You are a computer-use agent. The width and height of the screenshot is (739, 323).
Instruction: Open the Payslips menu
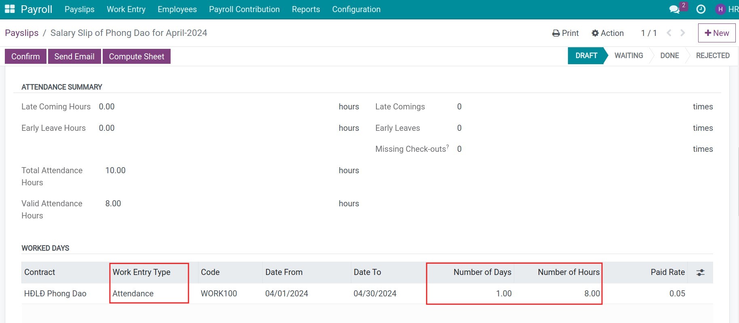point(80,9)
